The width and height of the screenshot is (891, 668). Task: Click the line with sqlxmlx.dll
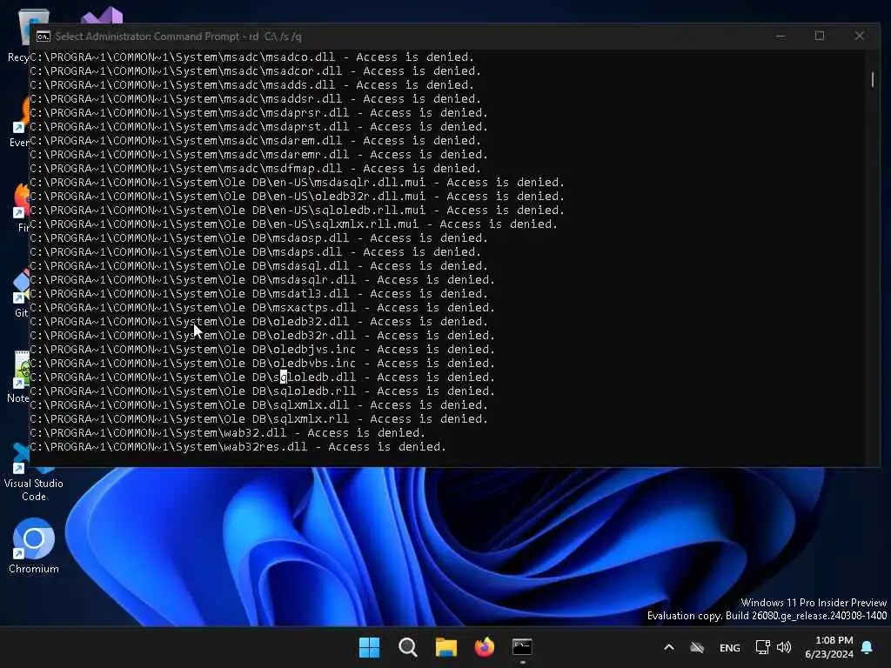(x=258, y=405)
